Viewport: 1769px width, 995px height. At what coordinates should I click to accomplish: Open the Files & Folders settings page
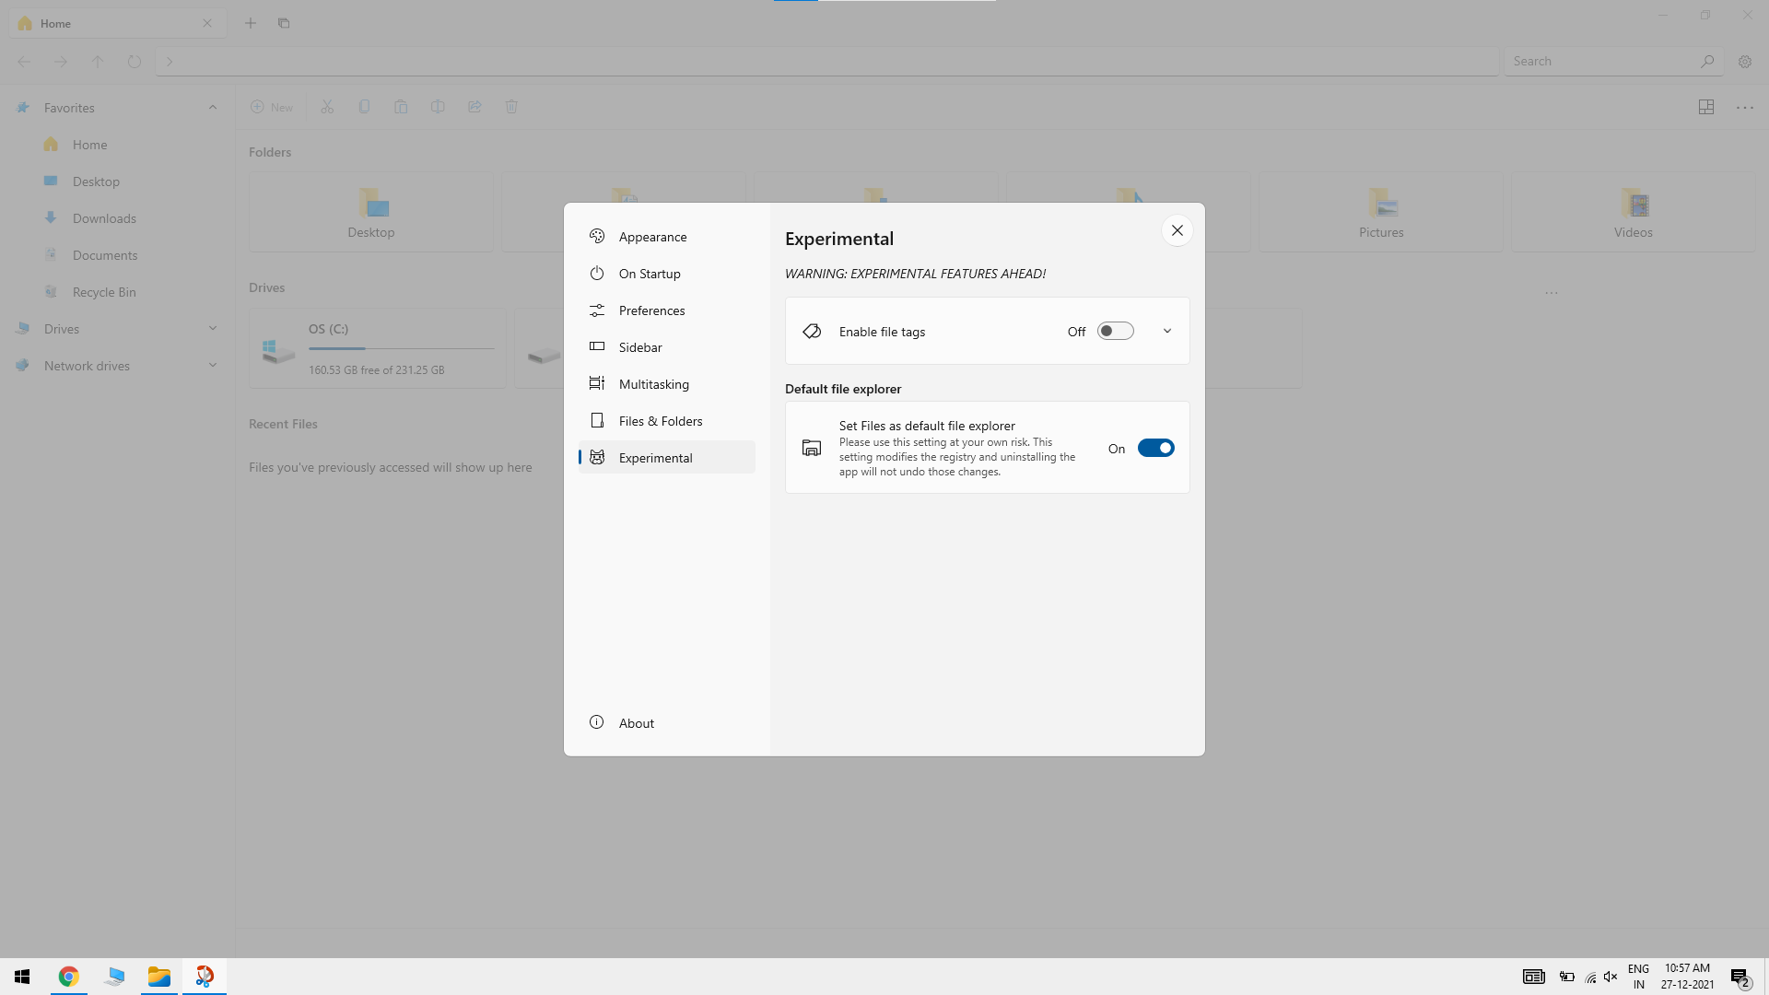(661, 420)
